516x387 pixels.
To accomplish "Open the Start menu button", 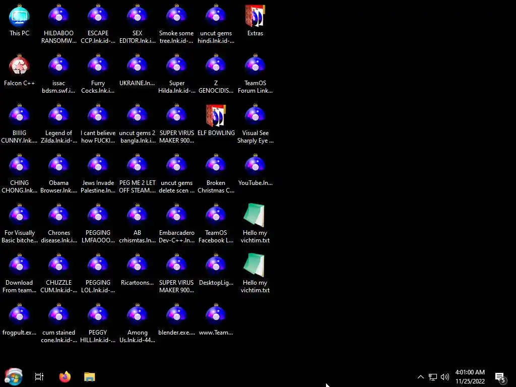I will coord(14,377).
